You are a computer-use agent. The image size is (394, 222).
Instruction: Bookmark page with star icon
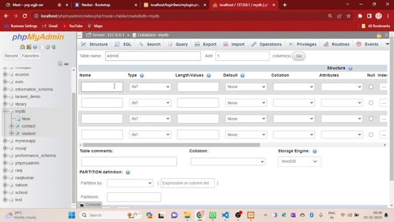click(x=348, y=16)
